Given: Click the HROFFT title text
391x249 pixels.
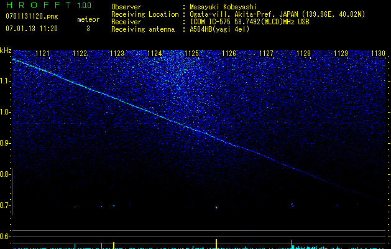Looking at the screenshot, I should tap(39, 5).
